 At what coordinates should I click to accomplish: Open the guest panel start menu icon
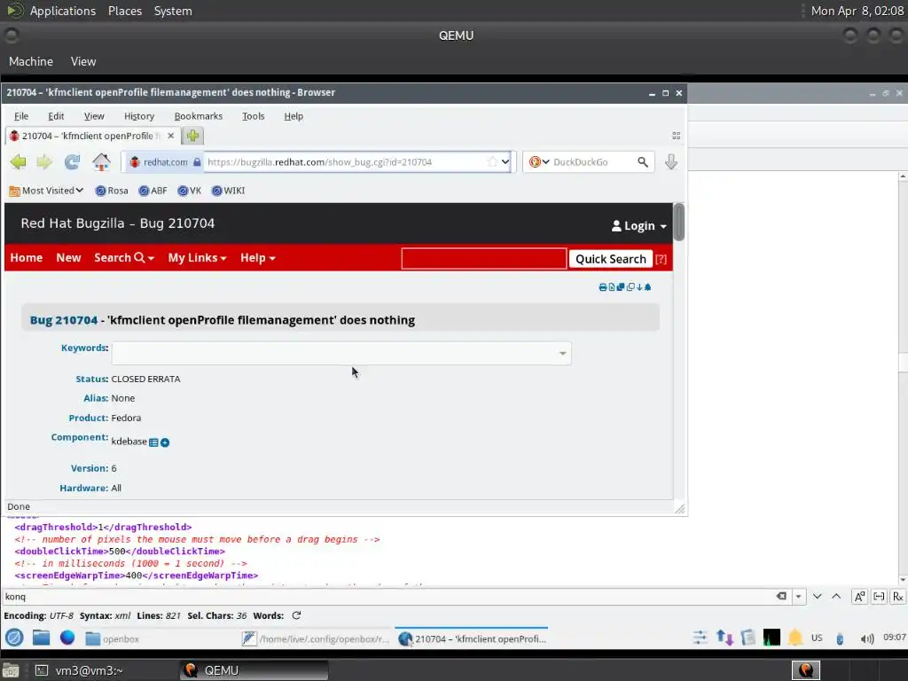point(14,638)
